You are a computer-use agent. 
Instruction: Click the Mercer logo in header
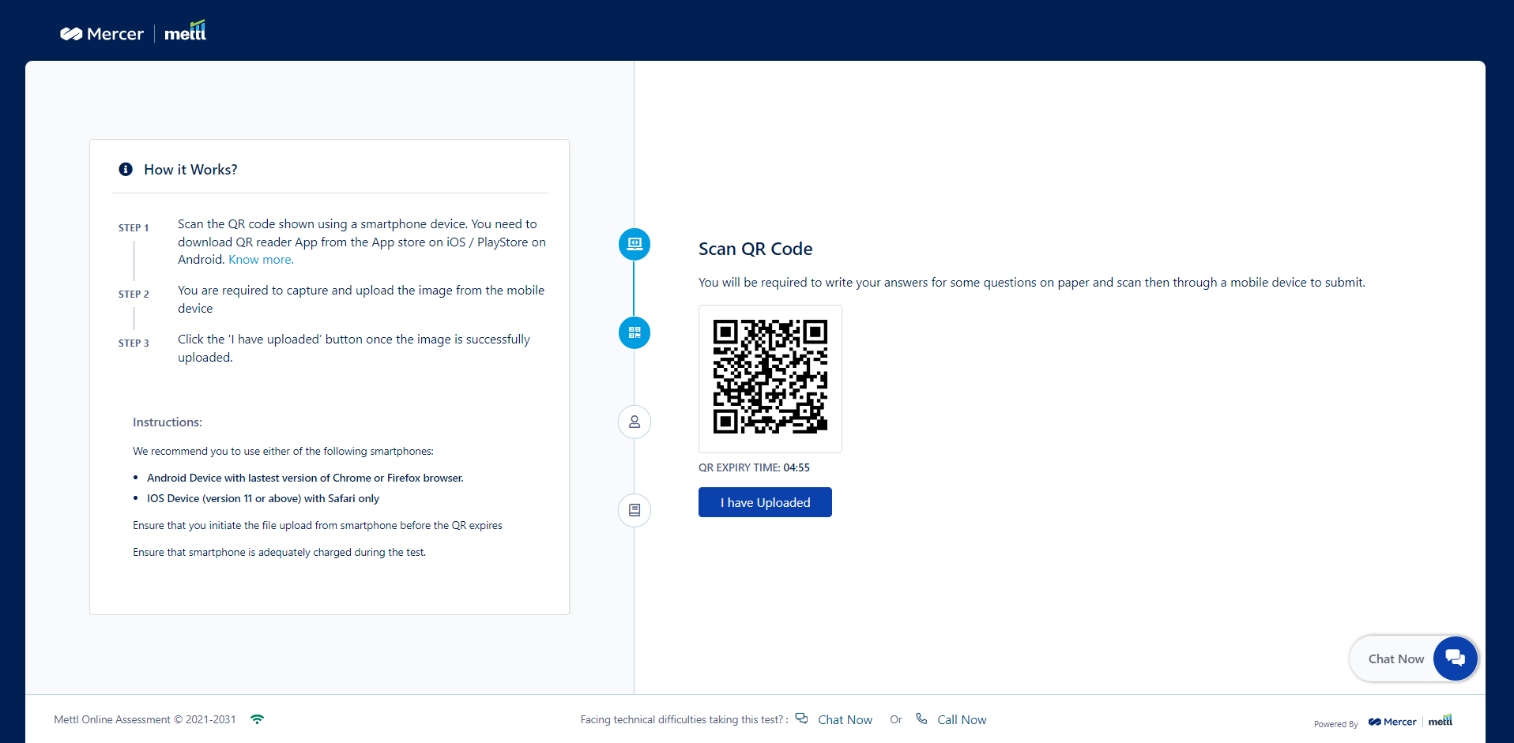[102, 34]
